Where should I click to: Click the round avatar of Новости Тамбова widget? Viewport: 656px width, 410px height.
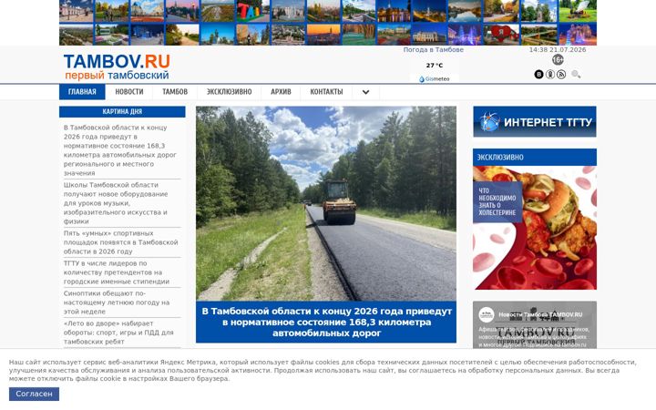tap(487, 314)
